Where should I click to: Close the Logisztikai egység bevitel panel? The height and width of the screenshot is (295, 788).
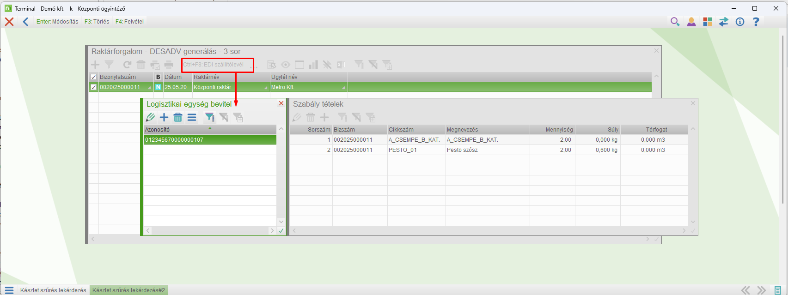281,103
